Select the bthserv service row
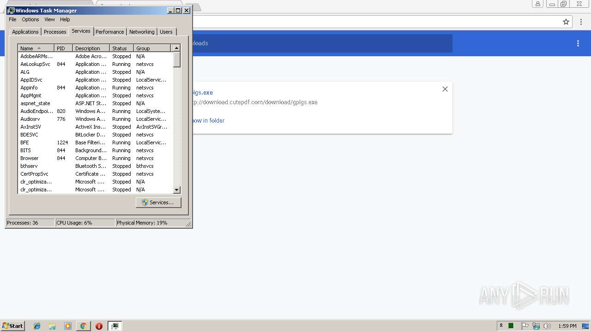 (x=95, y=166)
